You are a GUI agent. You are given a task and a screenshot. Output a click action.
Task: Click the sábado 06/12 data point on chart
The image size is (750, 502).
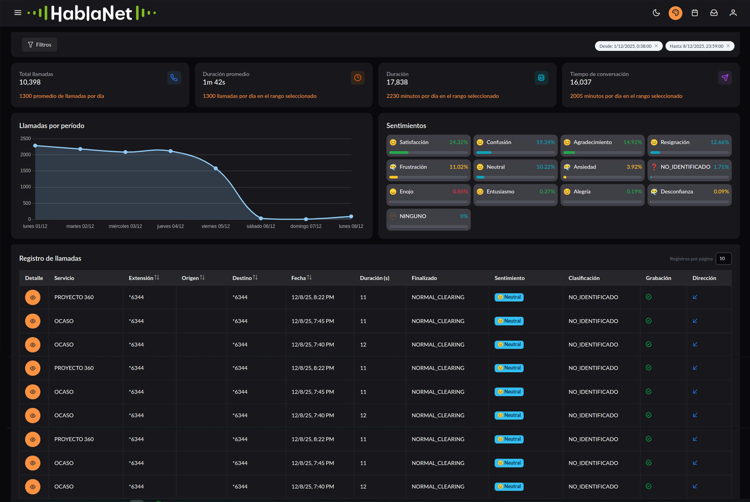click(261, 218)
